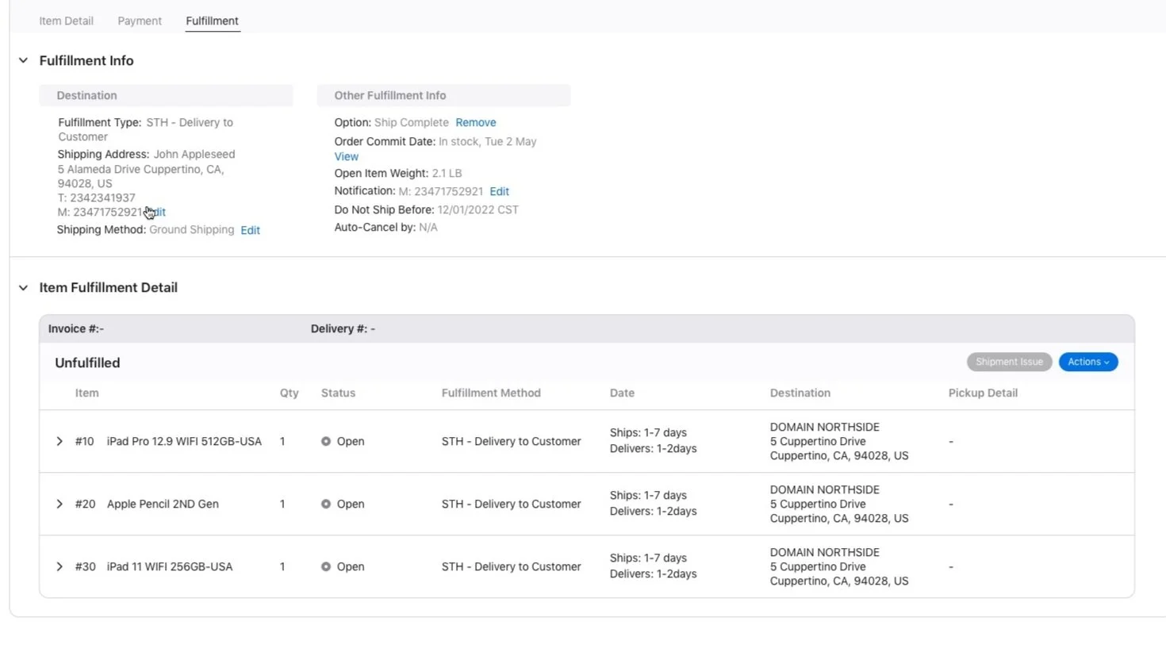The width and height of the screenshot is (1166, 656).
Task: Edit the shipping address mobile number
Action: point(156,212)
